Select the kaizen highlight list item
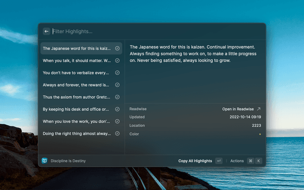 coord(76,48)
